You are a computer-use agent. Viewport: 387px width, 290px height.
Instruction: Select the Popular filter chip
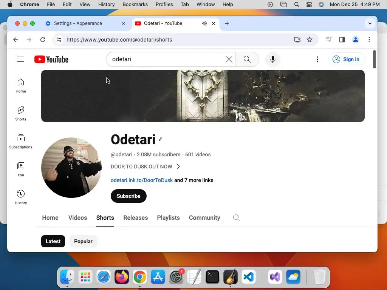pyautogui.click(x=83, y=241)
